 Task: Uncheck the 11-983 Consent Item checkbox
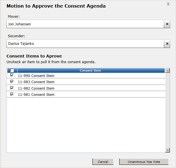(12, 82)
